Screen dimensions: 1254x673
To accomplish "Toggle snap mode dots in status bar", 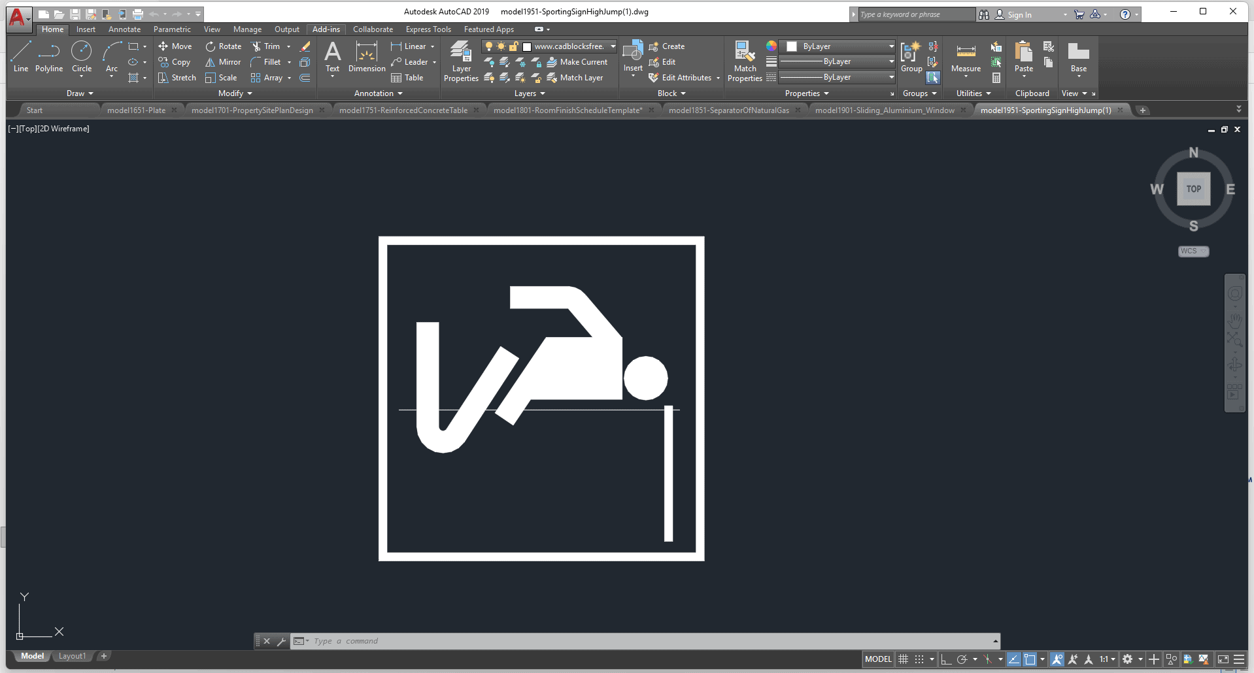I will (919, 659).
